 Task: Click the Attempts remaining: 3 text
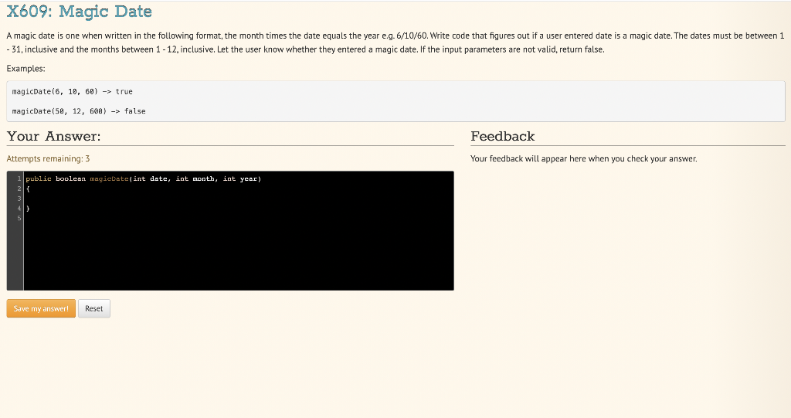(x=48, y=158)
